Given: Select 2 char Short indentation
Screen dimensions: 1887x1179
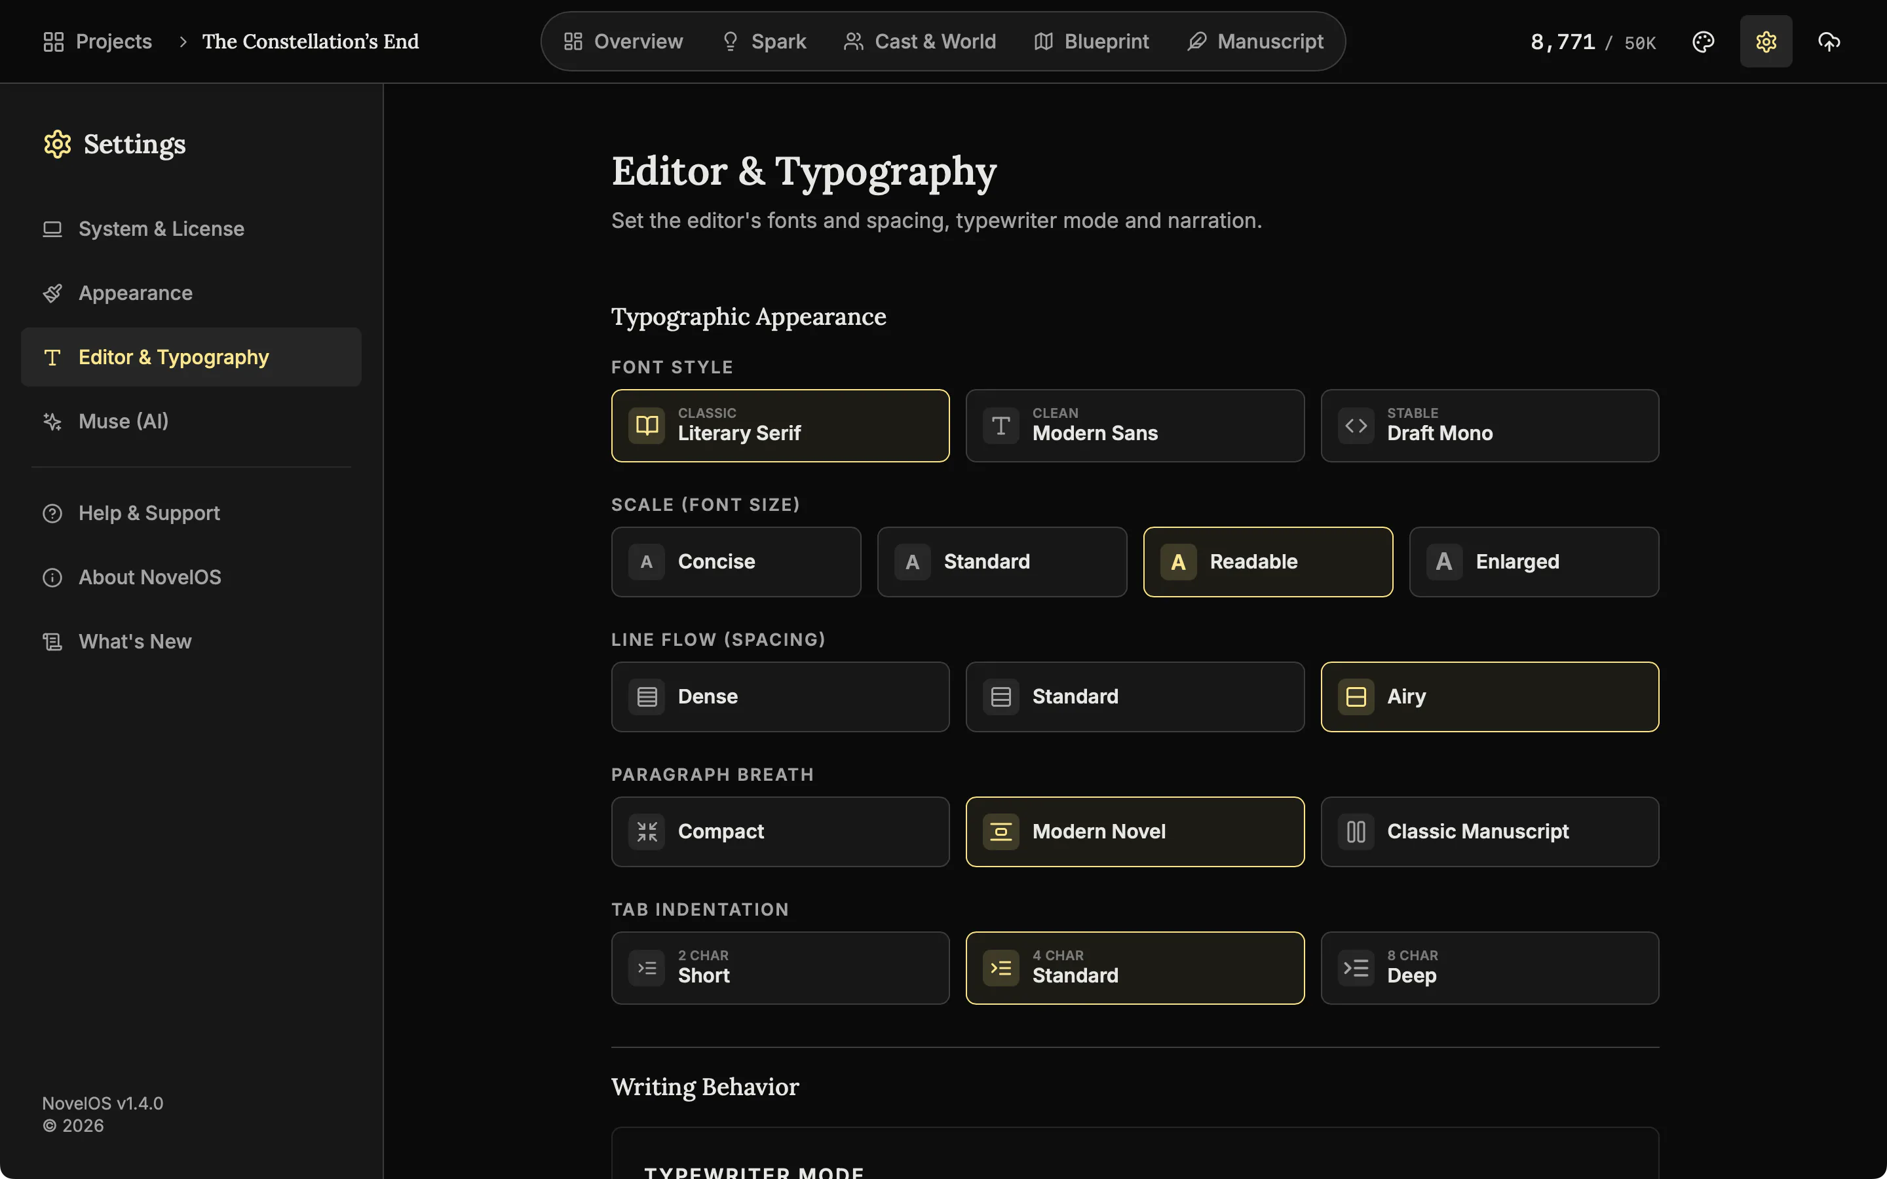Looking at the screenshot, I should 780,967.
